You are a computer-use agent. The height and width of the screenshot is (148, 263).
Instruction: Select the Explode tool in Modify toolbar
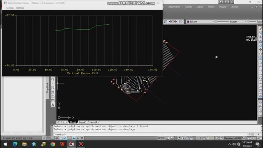point(260,97)
